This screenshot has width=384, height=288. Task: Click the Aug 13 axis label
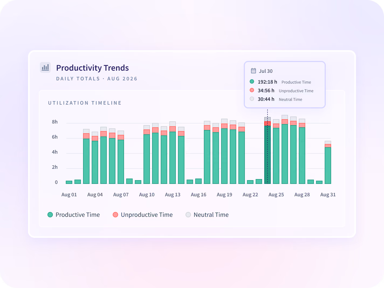(173, 195)
